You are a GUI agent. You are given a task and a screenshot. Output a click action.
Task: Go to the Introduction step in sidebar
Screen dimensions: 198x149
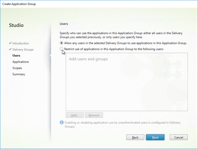pyautogui.click(x=21, y=43)
